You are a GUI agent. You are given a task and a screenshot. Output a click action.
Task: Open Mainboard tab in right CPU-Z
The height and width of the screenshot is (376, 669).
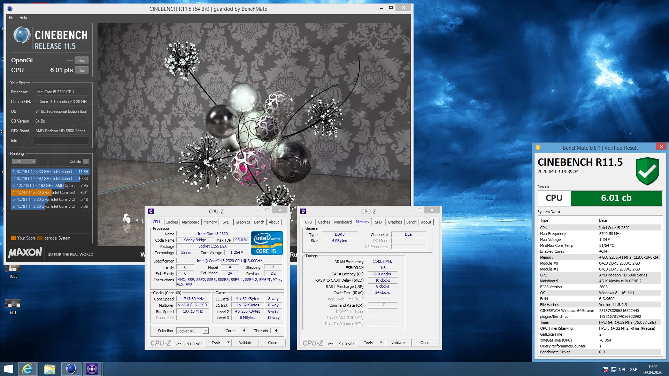tap(343, 222)
